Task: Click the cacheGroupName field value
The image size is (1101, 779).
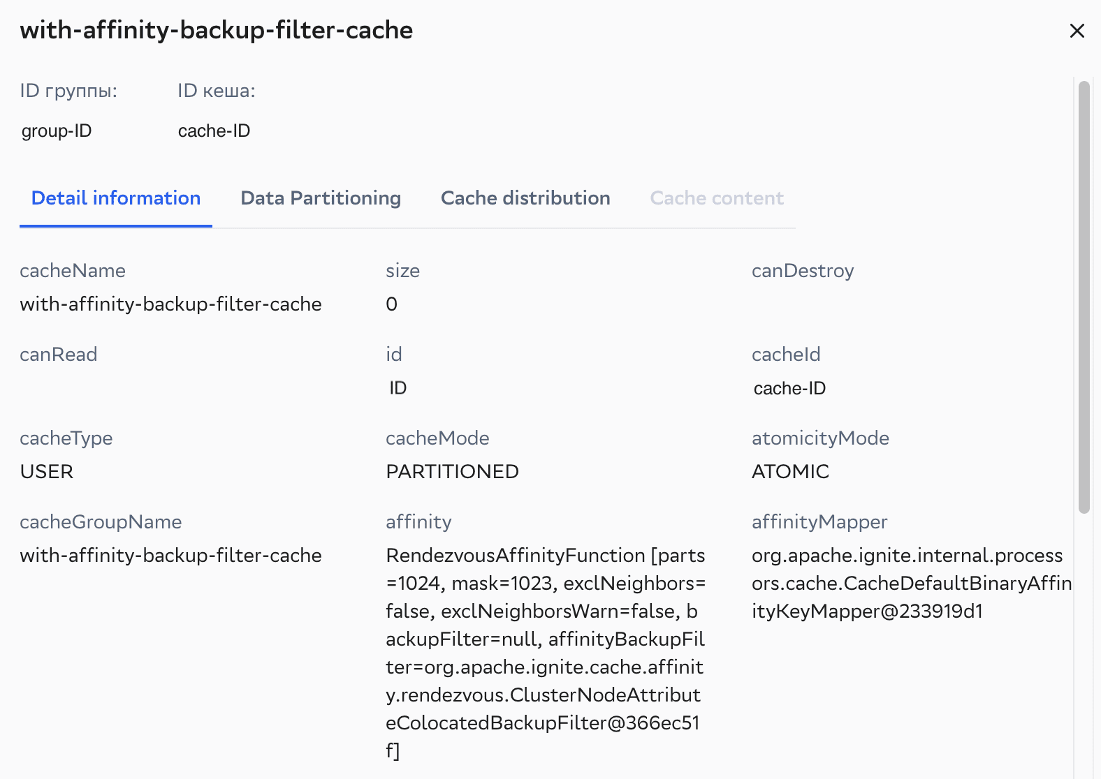Action: 170,556
